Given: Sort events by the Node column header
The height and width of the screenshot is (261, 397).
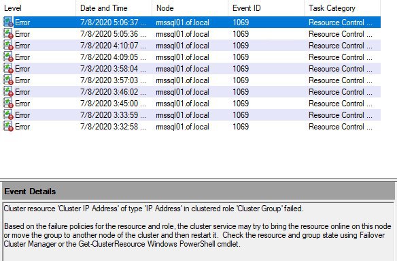Looking at the screenshot, I should tap(190, 8).
